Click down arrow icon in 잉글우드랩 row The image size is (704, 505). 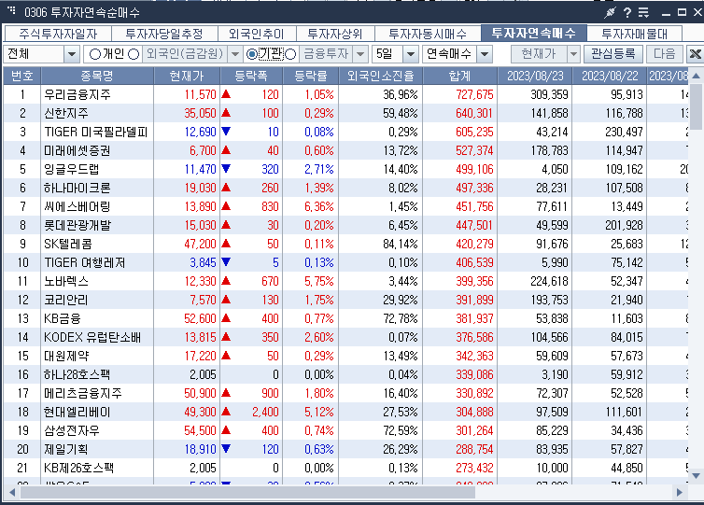coord(226,169)
